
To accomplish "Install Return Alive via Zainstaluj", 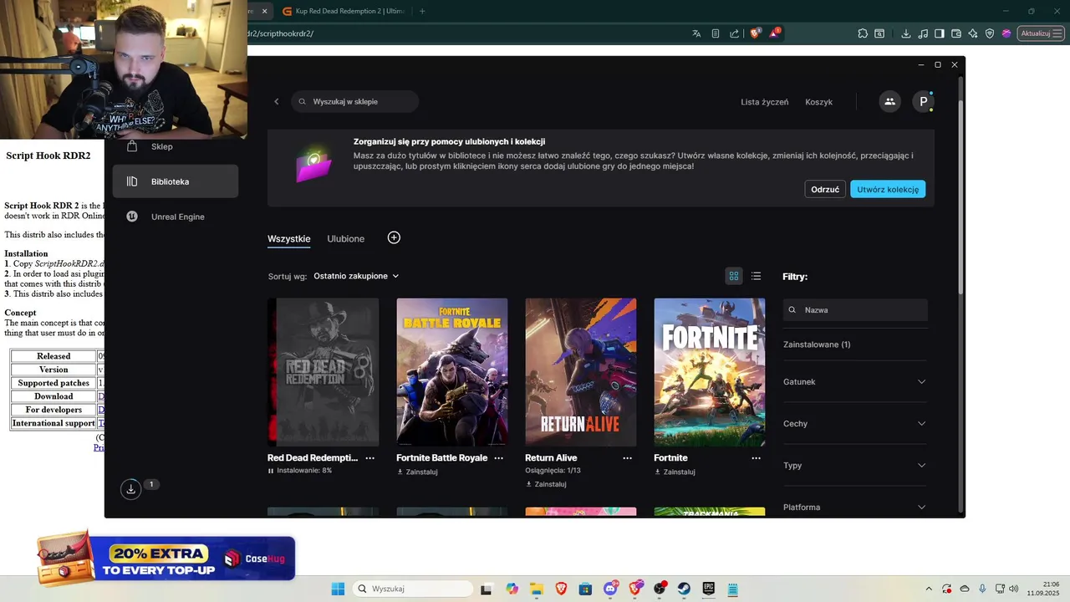I will [546, 484].
